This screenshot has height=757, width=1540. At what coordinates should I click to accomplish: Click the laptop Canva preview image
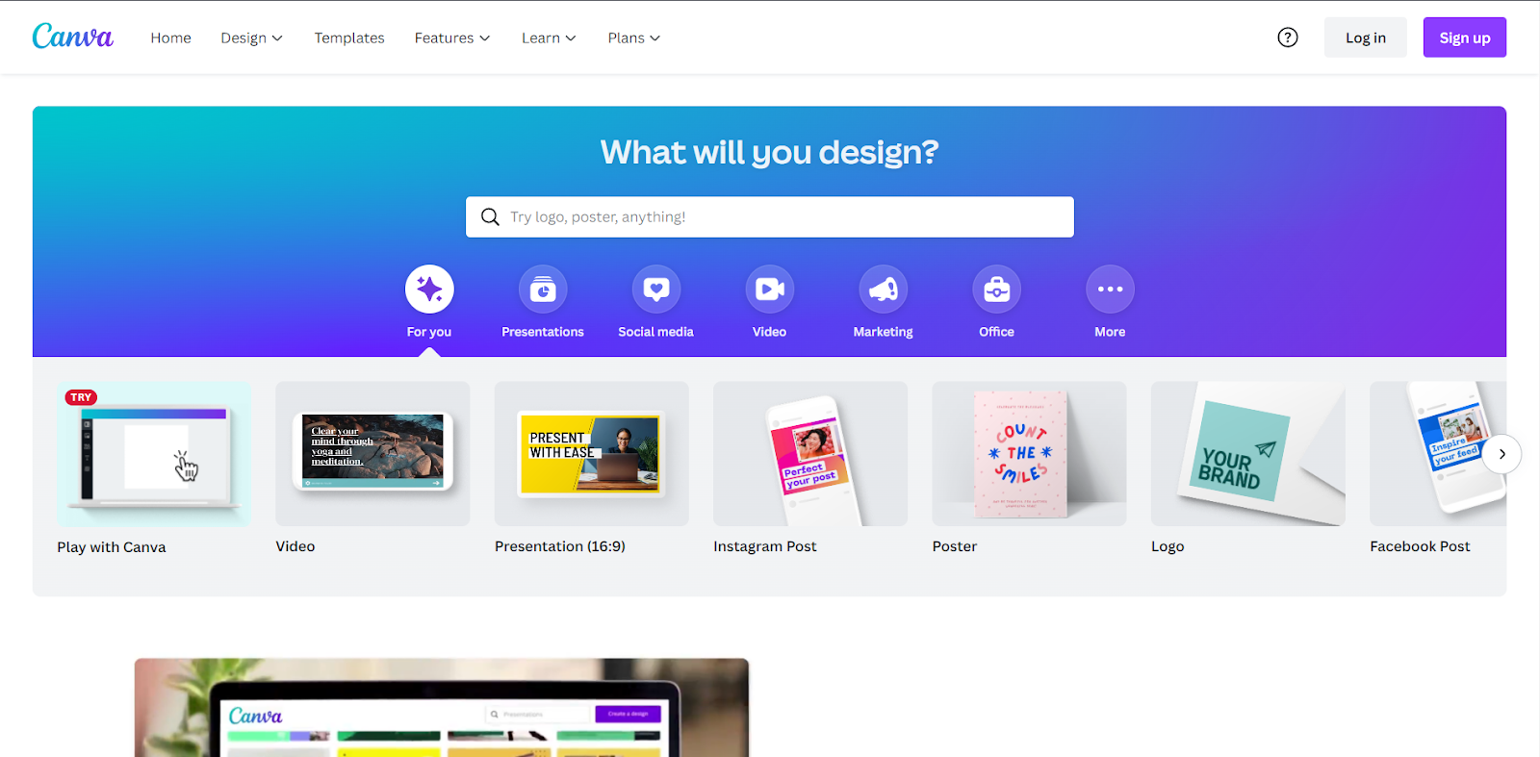442,708
